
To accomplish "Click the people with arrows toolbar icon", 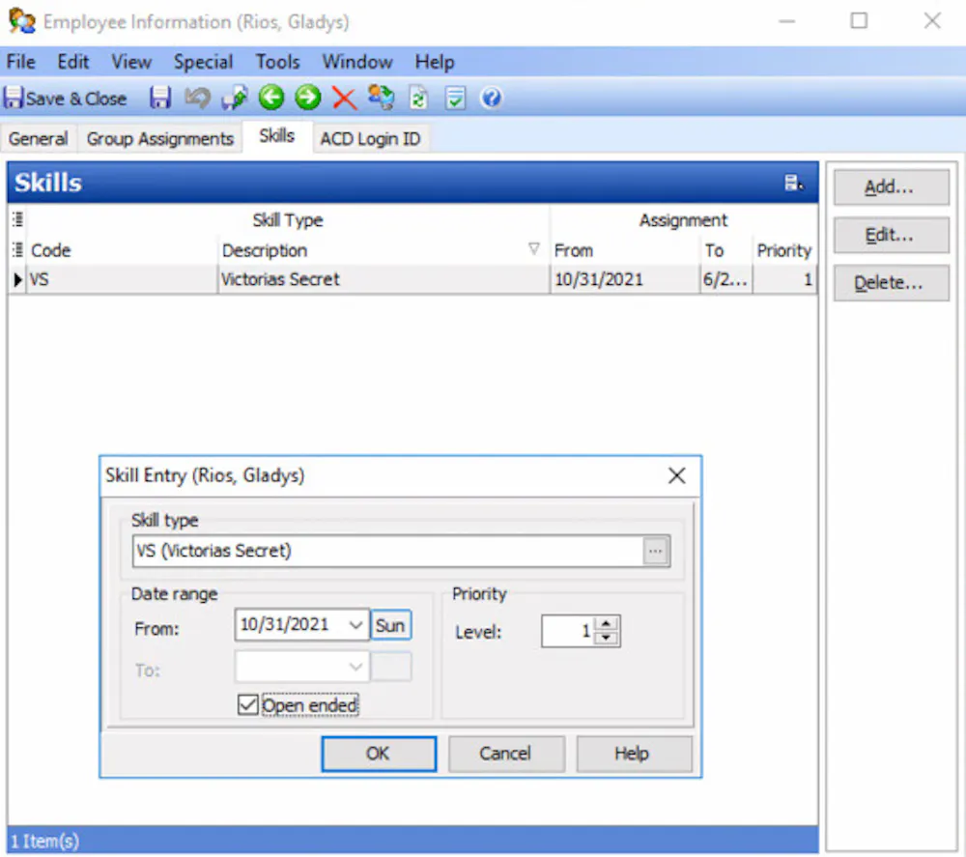I will click(x=381, y=98).
